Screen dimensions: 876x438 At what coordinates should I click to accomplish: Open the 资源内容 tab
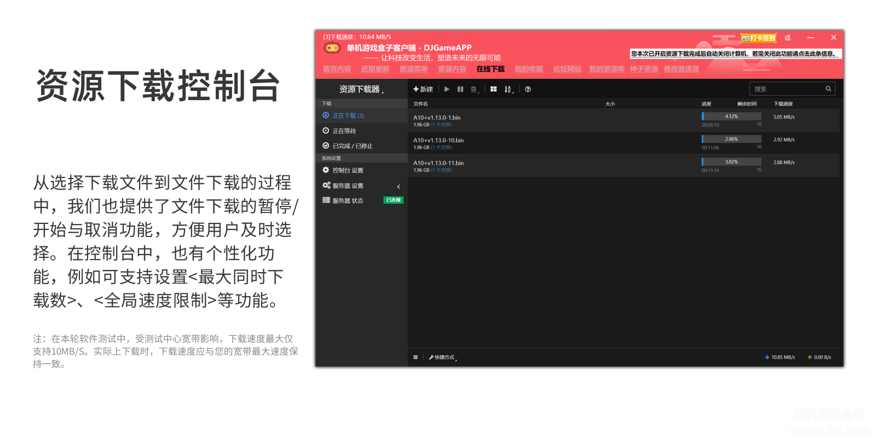452,69
